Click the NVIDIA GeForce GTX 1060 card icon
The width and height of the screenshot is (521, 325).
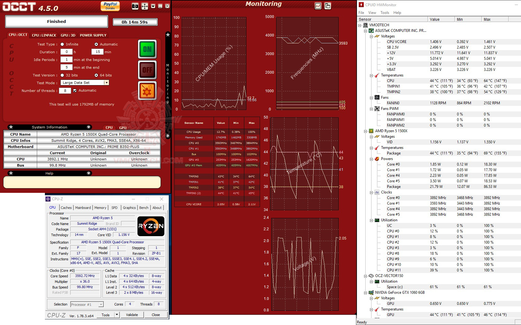pos(371,292)
